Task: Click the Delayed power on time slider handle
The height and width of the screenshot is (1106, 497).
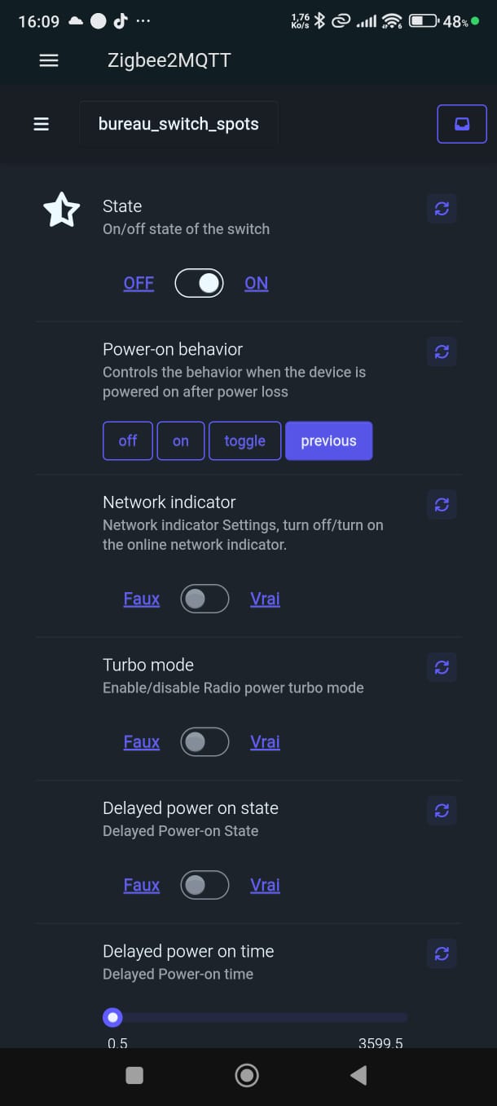Action: (x=113, y=1017)
